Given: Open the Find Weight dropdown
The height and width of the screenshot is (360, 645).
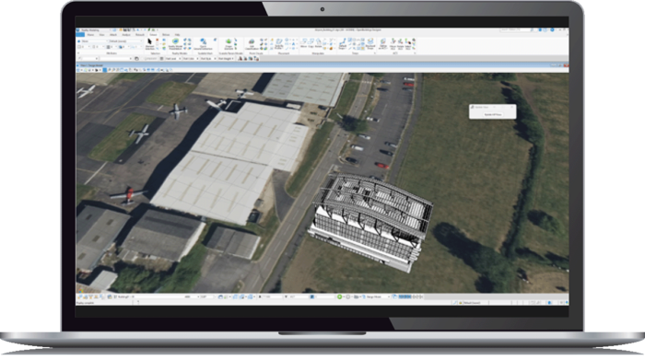Looking at the screenshot, I should [226, 58].
